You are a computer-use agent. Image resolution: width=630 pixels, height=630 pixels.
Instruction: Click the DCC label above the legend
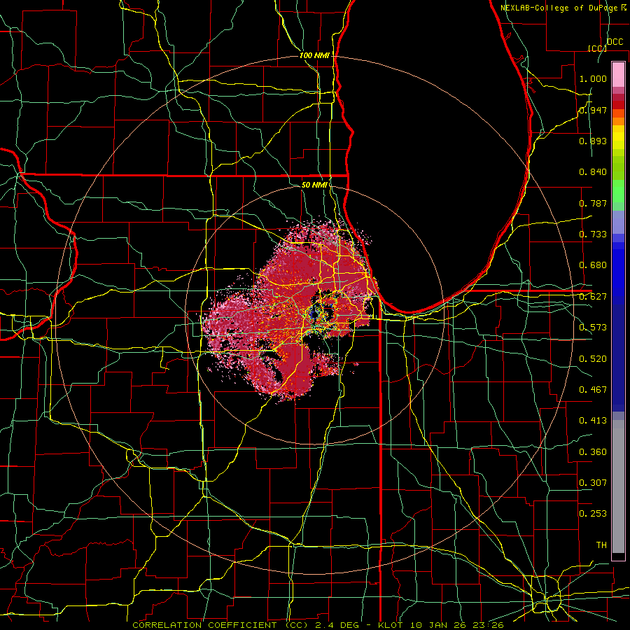[615, 42]
